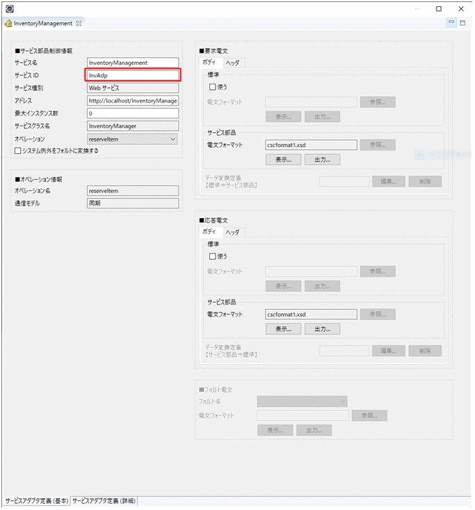This screenshot has width=475, height=510.
Task: Click 参照 button in フォルト電文 section
Action: 369,415
